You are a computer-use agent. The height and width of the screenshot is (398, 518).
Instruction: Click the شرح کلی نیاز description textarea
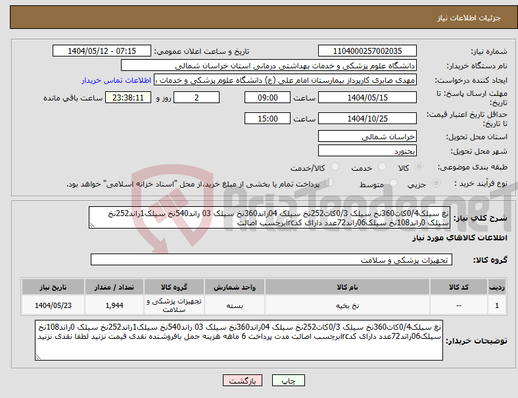click(270, 218)
